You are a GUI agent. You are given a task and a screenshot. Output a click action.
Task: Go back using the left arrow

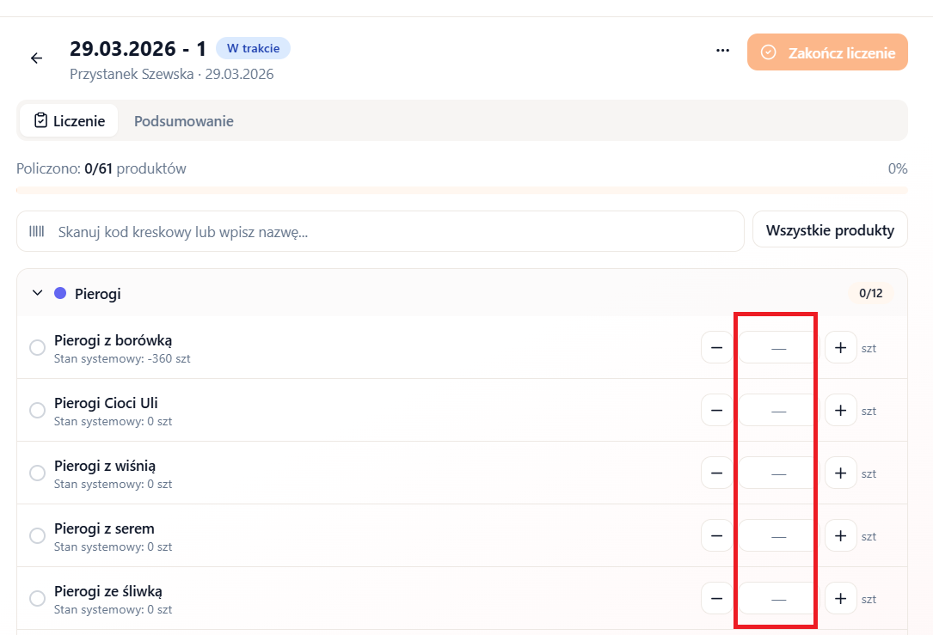click(x=37, y=58)
